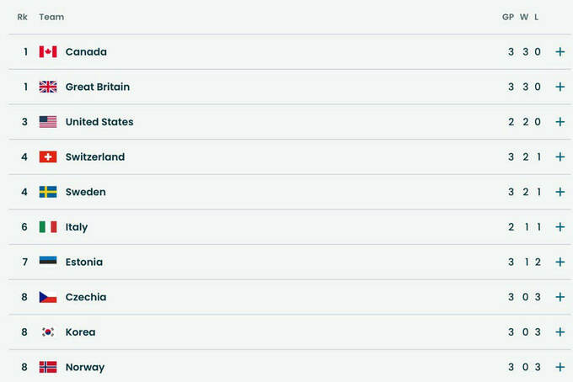Click the Estonia flag icon
Screen dimensions: 573x382
tap(48, 262)
